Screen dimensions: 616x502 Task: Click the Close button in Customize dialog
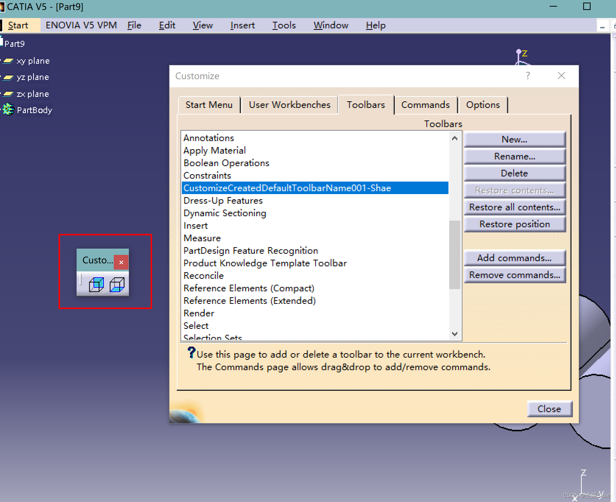(x=549, y=409)
